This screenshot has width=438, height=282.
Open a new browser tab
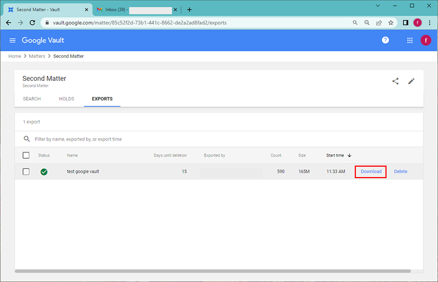coord(189,10)
